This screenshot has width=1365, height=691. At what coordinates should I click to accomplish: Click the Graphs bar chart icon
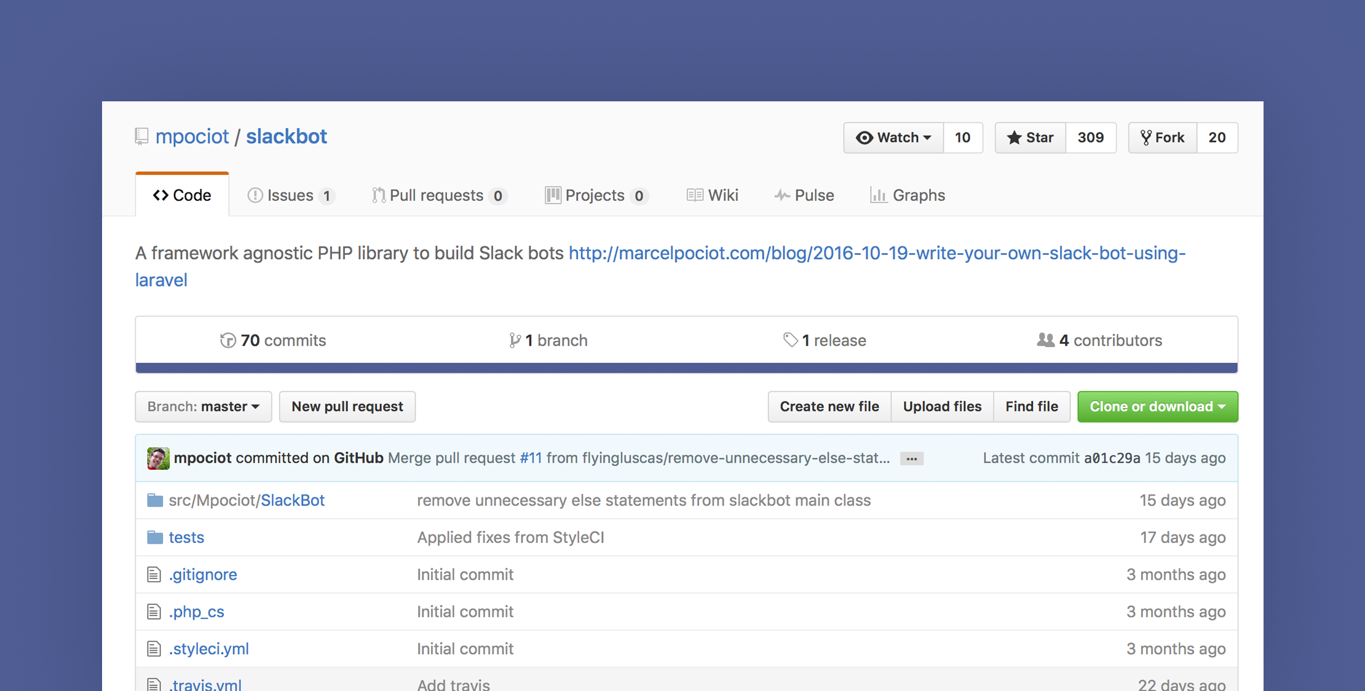[879, 195]
